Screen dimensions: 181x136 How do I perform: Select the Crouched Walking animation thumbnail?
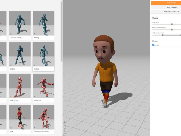tap(20, 23)
